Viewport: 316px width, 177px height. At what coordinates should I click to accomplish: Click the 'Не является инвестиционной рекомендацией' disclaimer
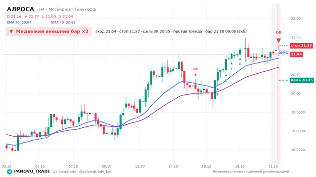[x=251, y=172]
